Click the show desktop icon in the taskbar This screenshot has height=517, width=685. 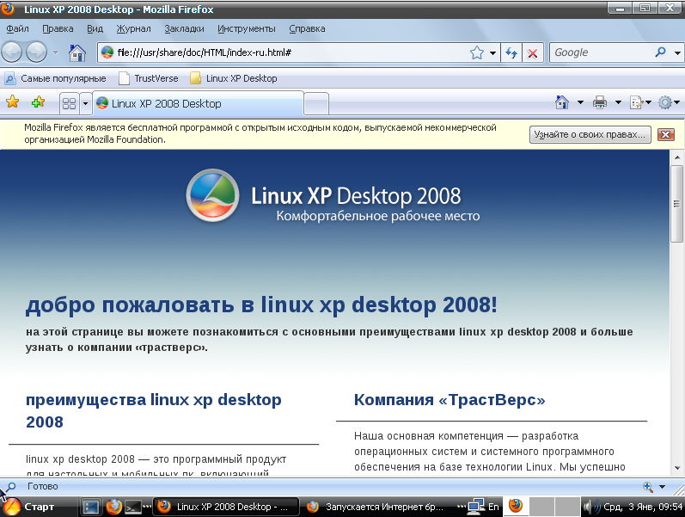tap(91, 507)
